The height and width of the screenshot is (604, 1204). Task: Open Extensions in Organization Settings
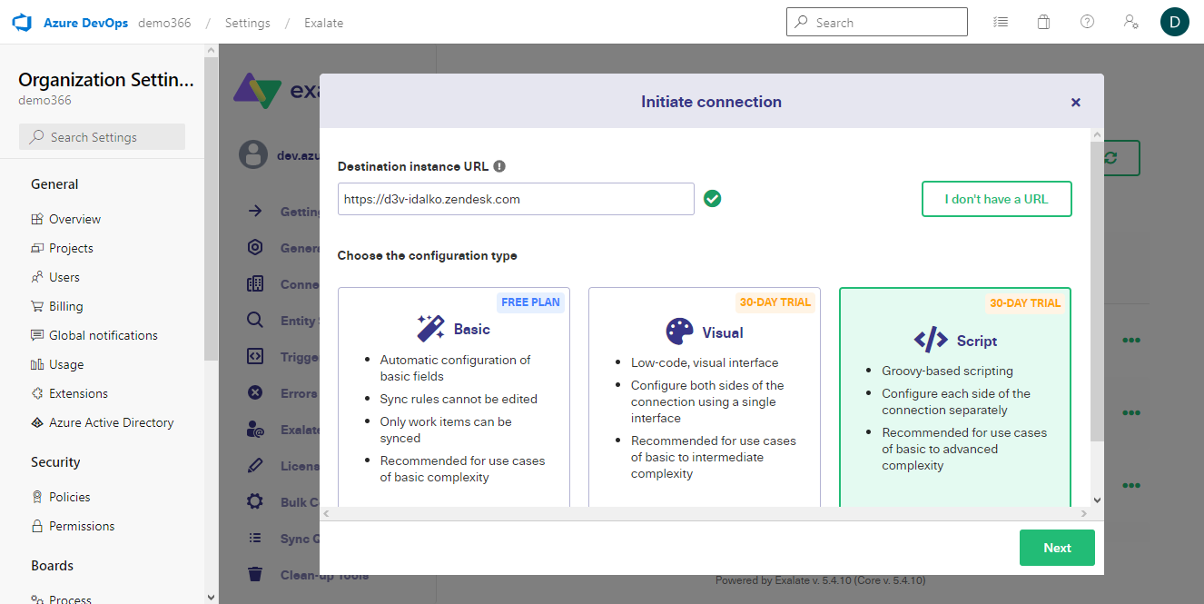pos(78,393)
